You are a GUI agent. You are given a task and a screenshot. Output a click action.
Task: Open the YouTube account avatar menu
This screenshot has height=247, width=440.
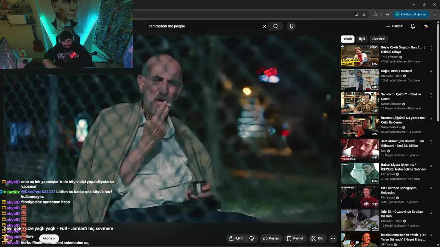pyautogui.click(x=426, y=26)
